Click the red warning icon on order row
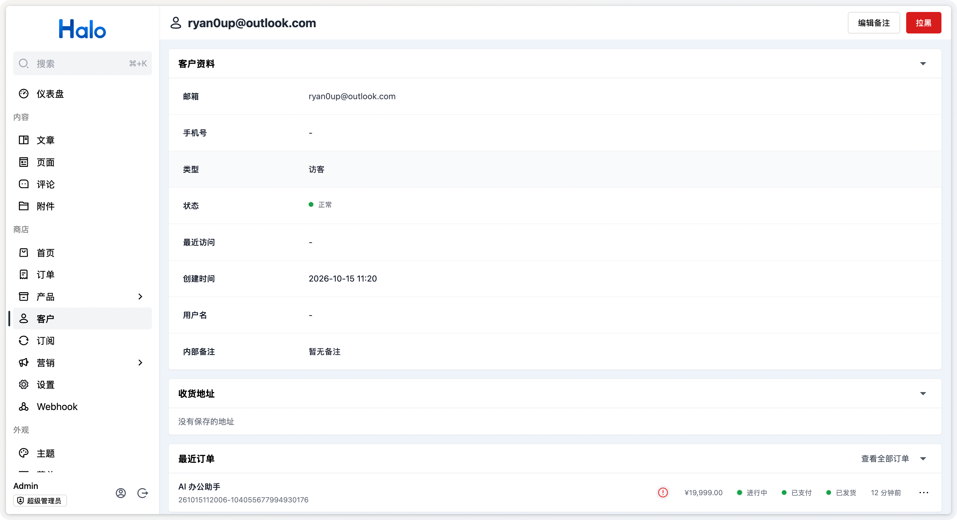The image size is (957, 520). (x=663, y=493)
